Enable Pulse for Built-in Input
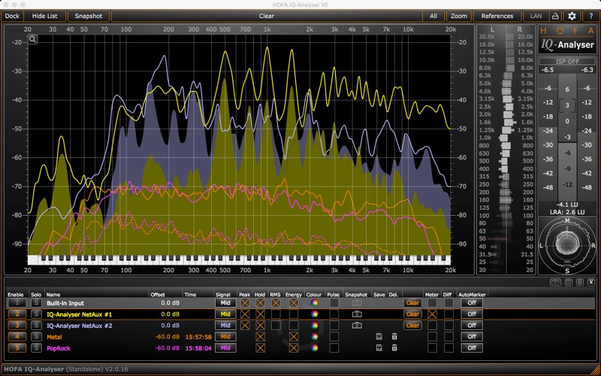This screenshot has width=601, height=376. [334, 303]
